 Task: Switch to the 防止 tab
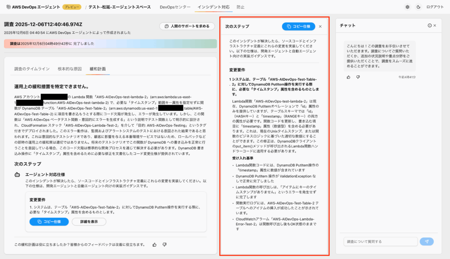pyautogui.click(x=240, y=7)
